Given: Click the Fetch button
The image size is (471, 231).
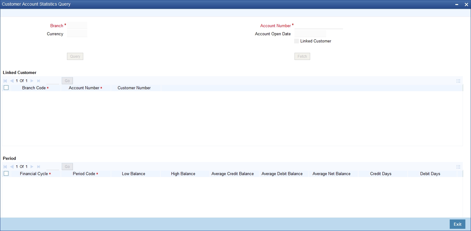Looking at the screenshot, I should point(302,57).
